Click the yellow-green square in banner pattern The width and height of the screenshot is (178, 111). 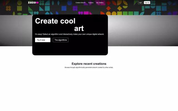click(x=19, y=8)
